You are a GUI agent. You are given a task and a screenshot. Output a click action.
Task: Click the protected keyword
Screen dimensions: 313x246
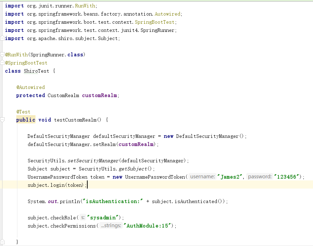[x=31, y=95]
